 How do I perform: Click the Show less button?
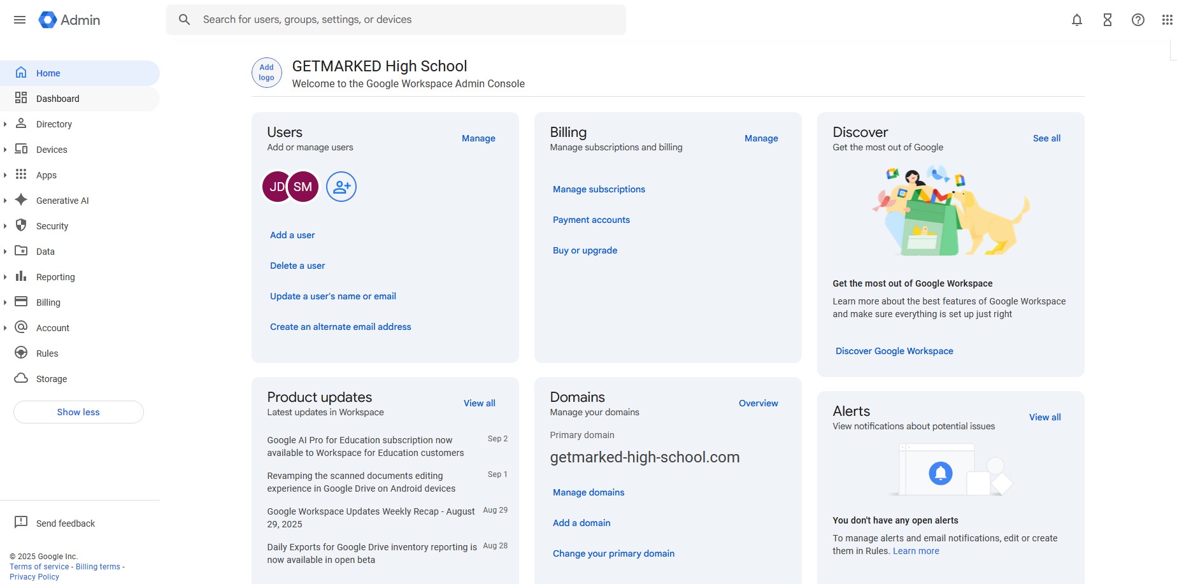click(x=78, y=412)
